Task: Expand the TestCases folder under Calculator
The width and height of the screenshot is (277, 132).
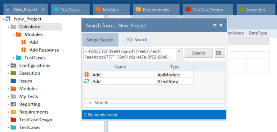Action: [x=13, y=57]
